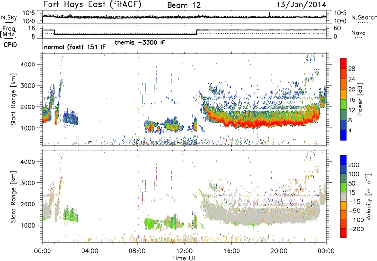The height and width of the screenshot is (261, 377).
Task: Click the '04:00' time tick label
Action: pyautogui.click(x=90, y=251)
